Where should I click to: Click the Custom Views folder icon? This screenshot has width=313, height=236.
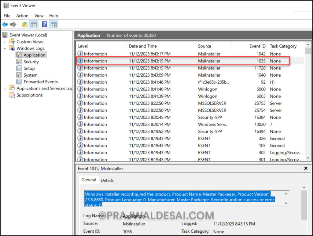(x=12, y=42)
